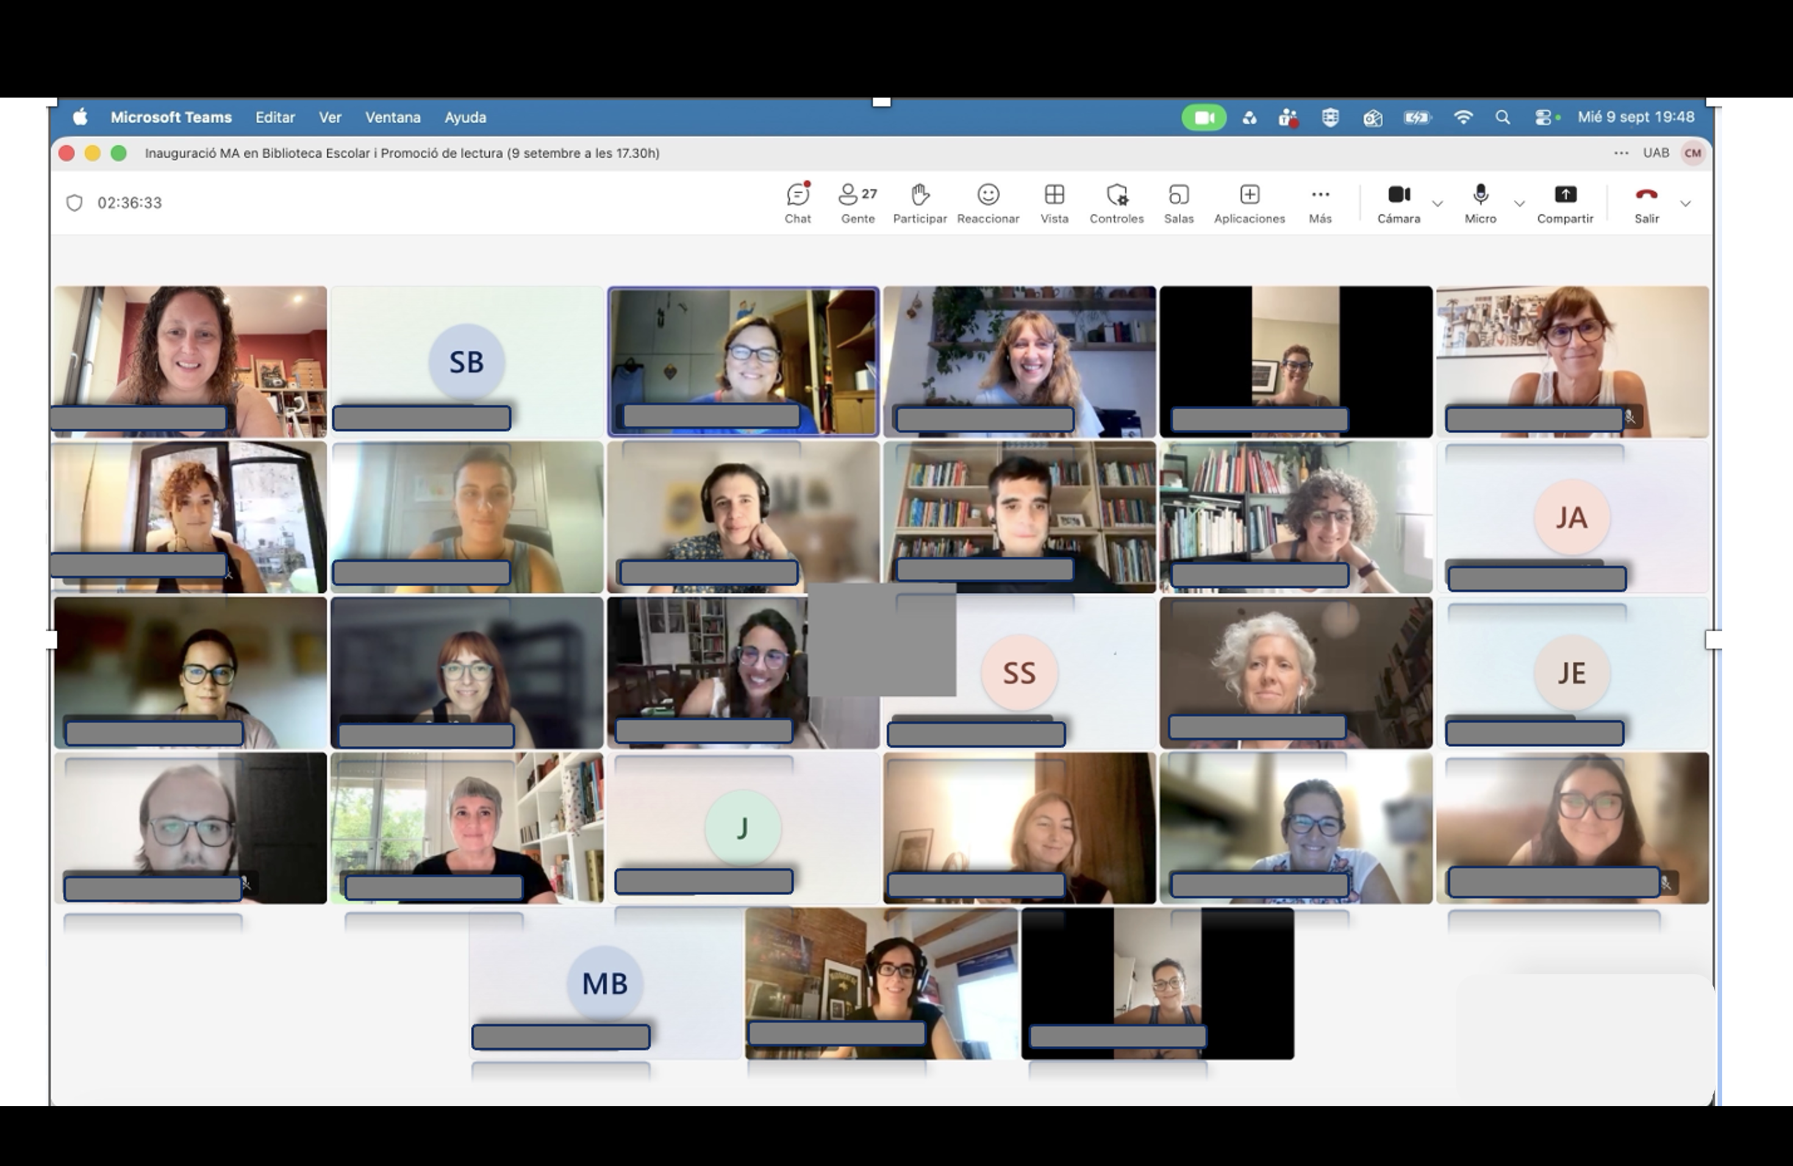Expand the Micro options chevron

[x=1520, y=203]
